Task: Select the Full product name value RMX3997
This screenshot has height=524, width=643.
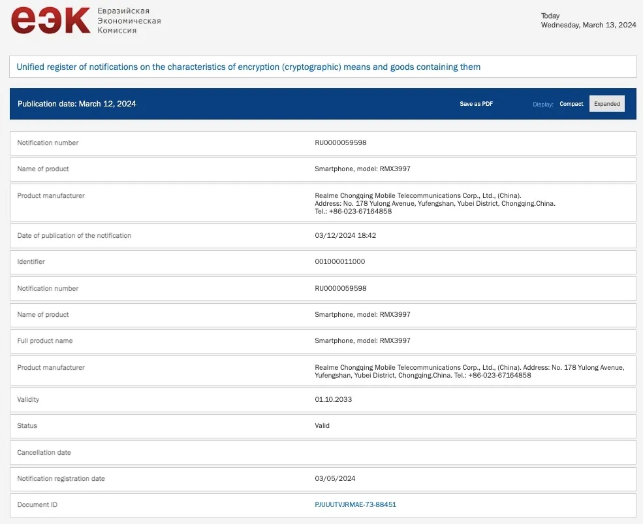Action: (x=362, y=340)
